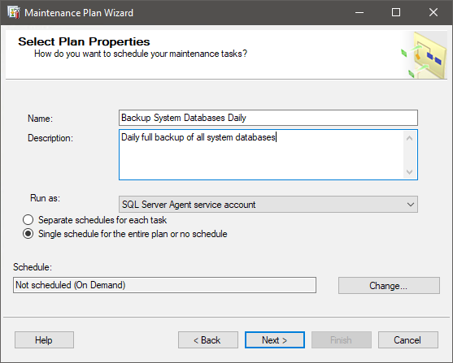Minimize the wizard window
Viewport: 453px width, 363px height.
point(359,12)
